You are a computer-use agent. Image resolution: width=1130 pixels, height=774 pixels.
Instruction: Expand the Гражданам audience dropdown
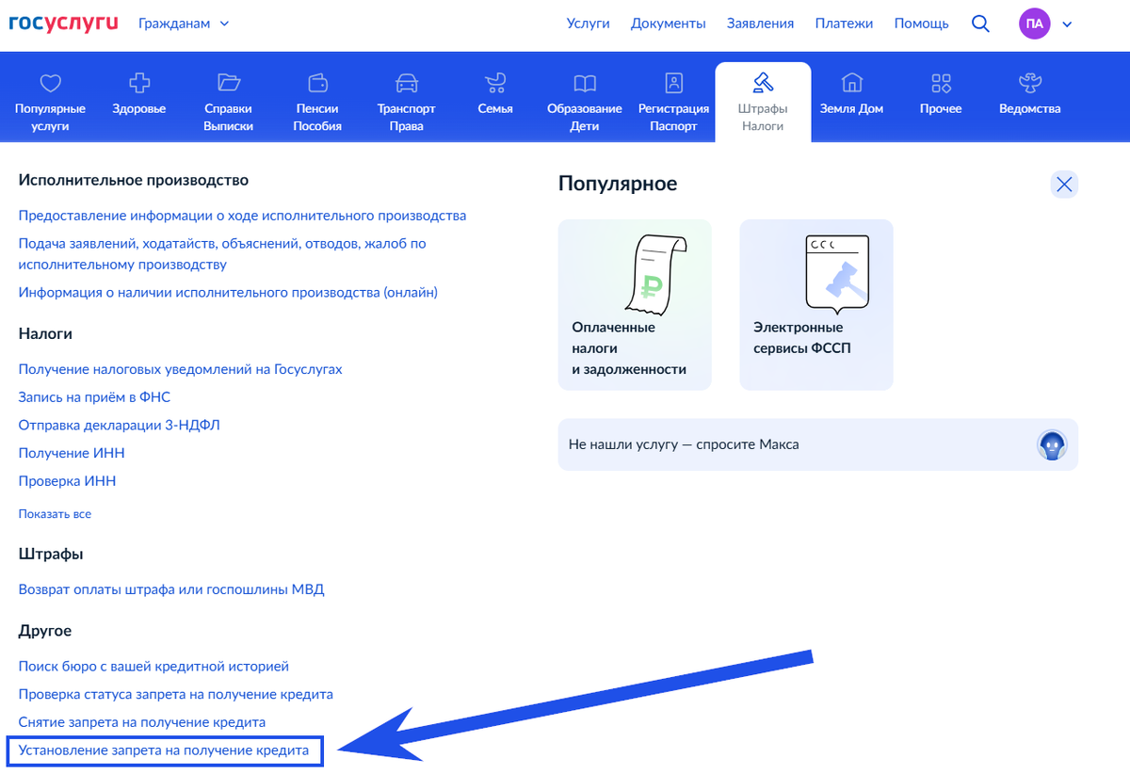point(184,24)
